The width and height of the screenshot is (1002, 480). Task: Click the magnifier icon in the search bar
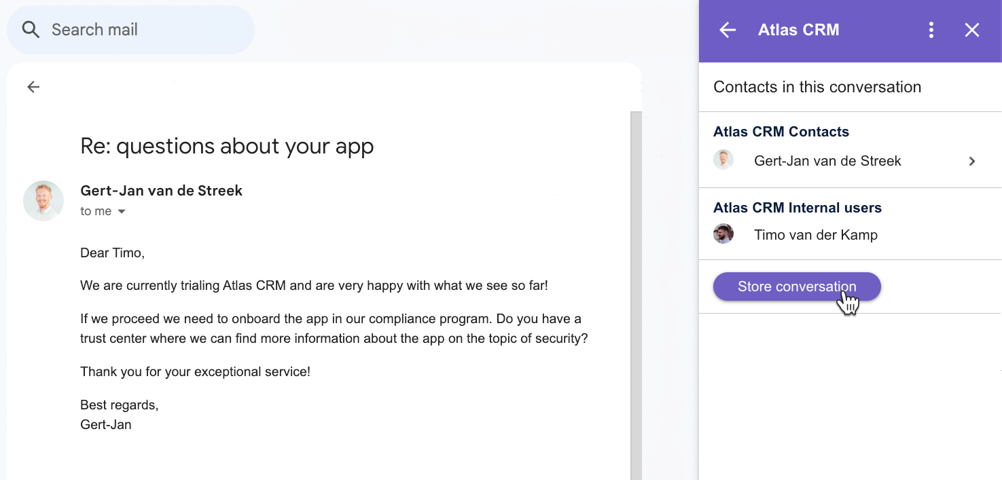(x=31, y=30)
